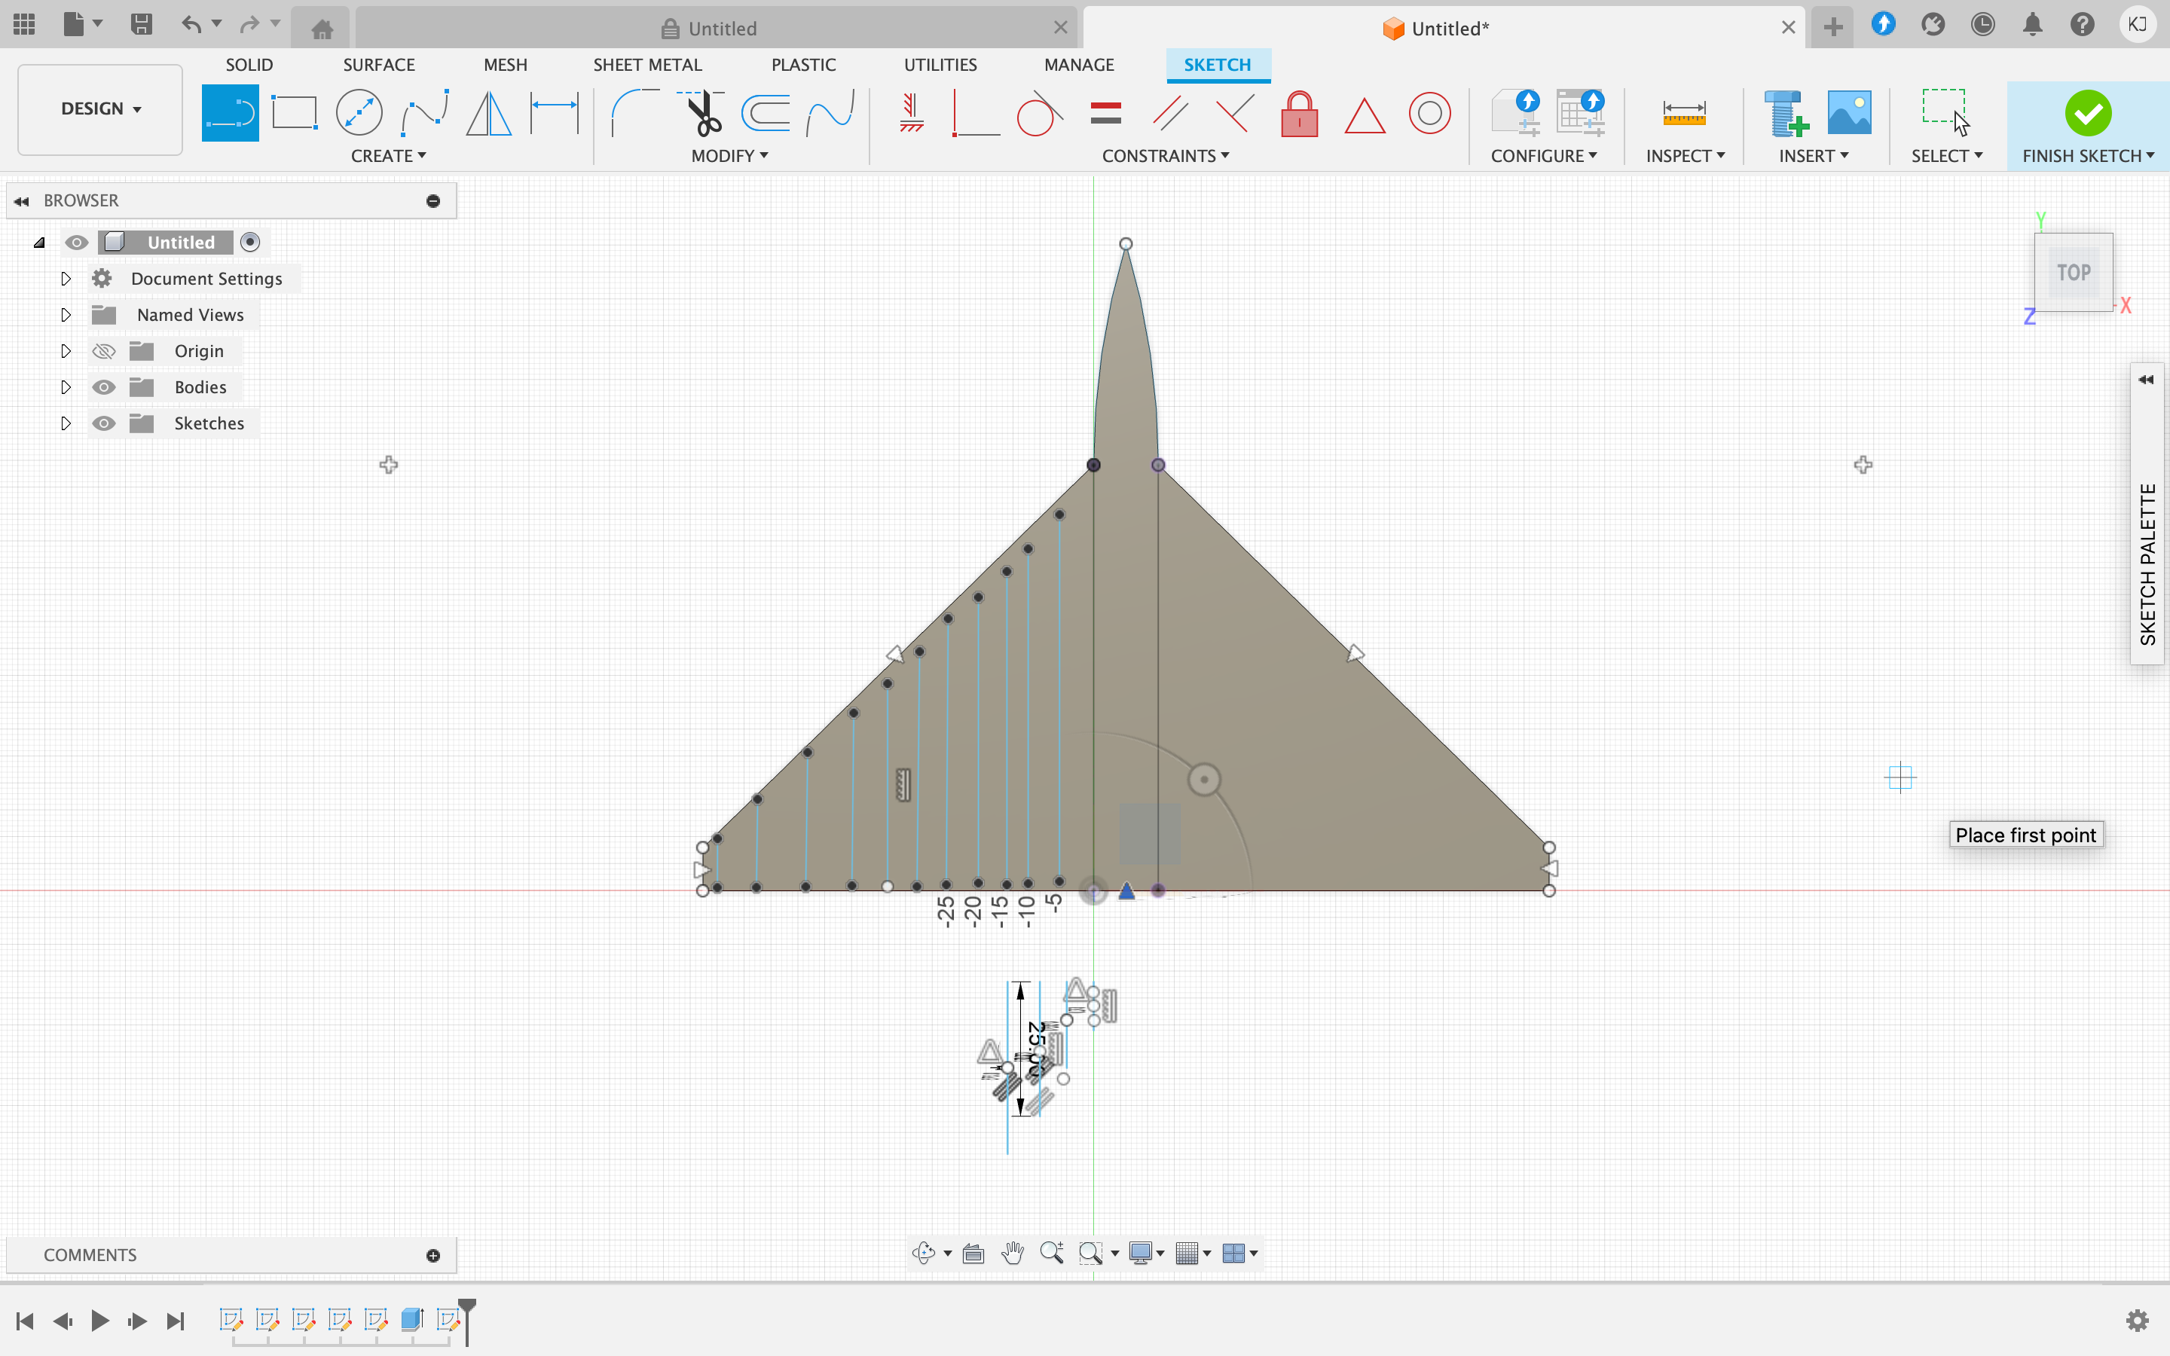The height and width of the screenshot is (1356, 2170).
Task: Open new document tab with plus
Action: (1833, 27)
